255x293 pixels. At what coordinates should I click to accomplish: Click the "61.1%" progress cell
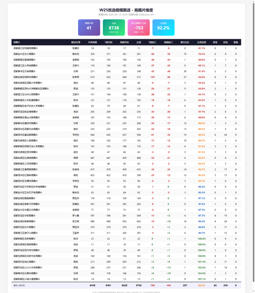click(202, 48)
